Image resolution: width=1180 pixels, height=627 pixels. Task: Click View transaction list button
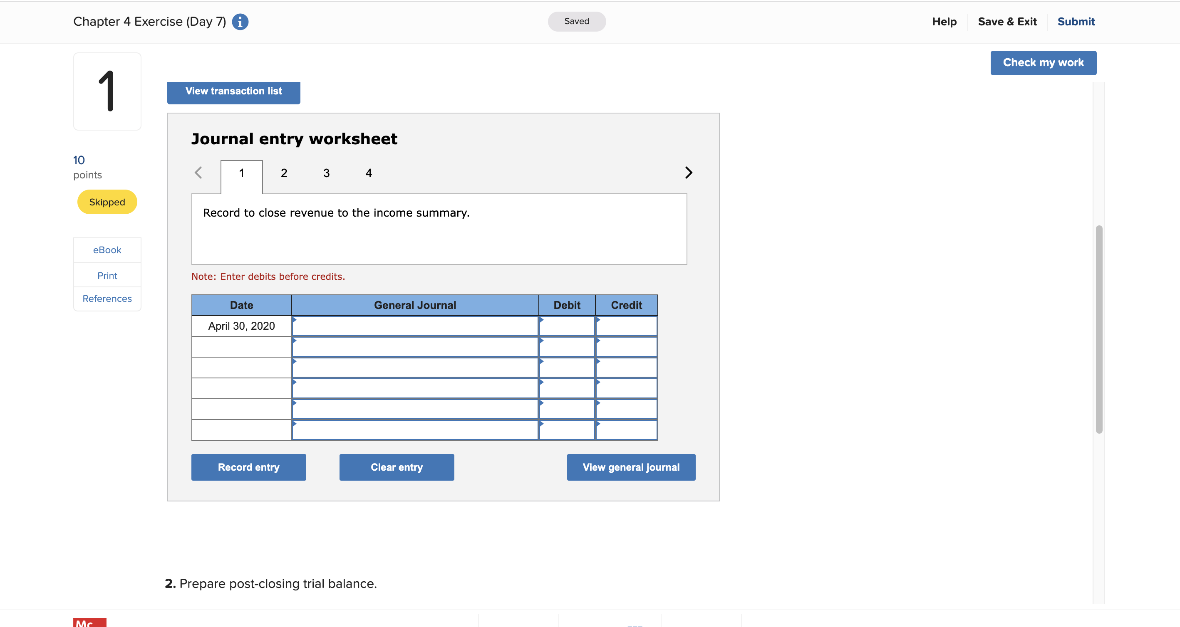(x=233, y=91)
